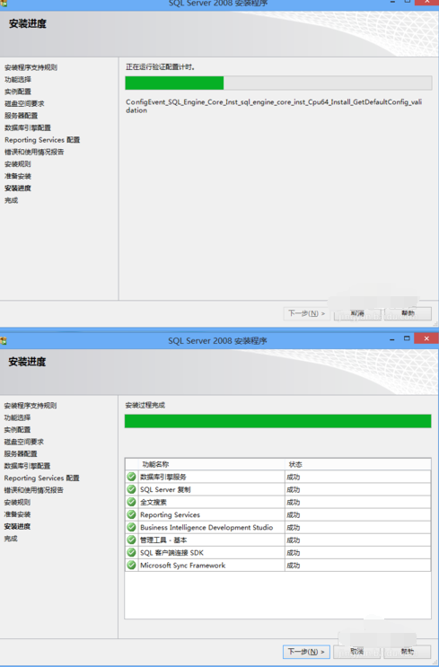
Task: Click the 成功 status in 数据库引擎服务 row
Action: click(294, 477)
